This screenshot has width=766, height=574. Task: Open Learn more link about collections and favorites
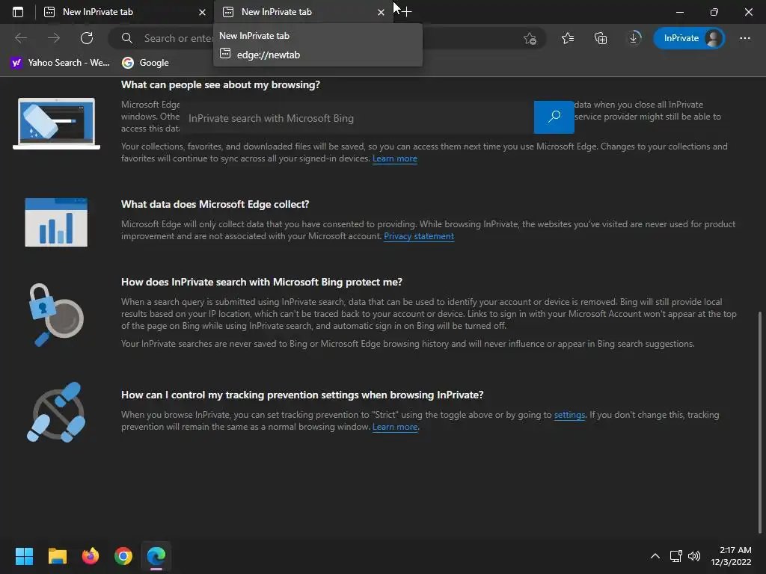click(x=395, y=158)
